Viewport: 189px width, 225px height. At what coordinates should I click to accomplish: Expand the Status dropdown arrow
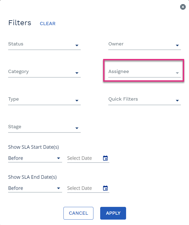(77, 45)
